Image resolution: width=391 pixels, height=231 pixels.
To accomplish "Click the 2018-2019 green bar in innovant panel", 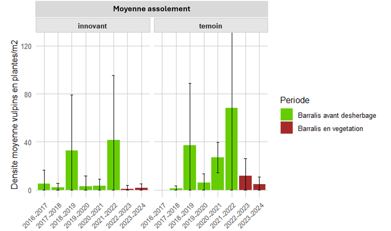I will (x=72, y=170).
